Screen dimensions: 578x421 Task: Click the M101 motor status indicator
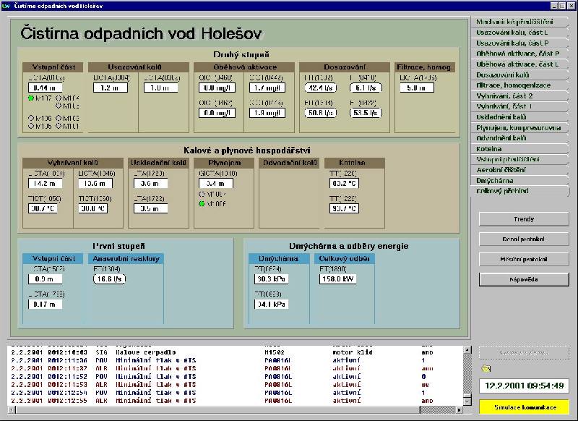[59, 126]
